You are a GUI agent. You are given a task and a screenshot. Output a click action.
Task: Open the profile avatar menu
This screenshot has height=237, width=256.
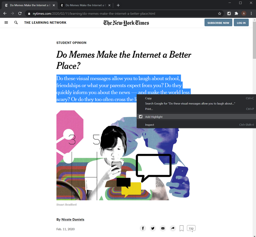coord(244,13)
